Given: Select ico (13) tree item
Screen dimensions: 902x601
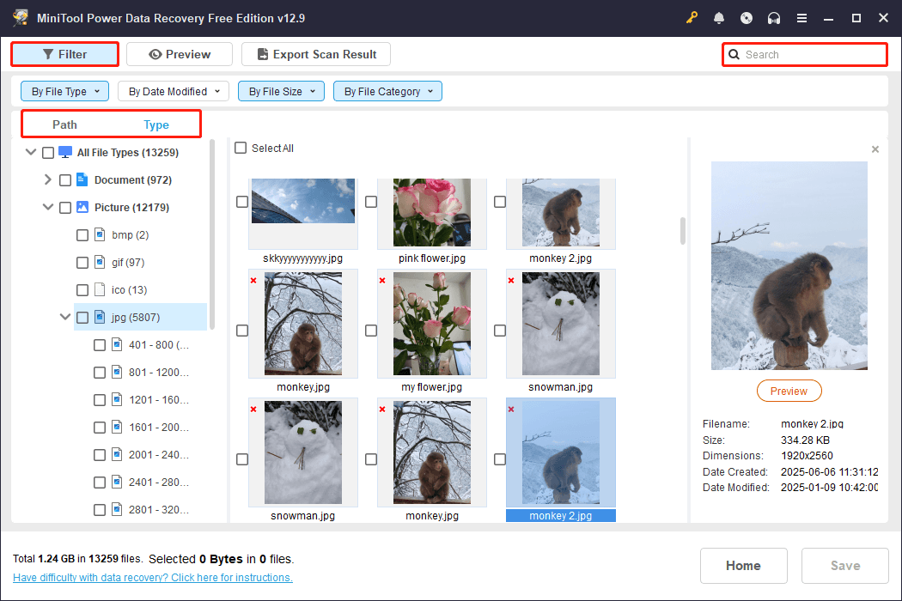Looking at the screenshot, I should [x=129, y=290].
